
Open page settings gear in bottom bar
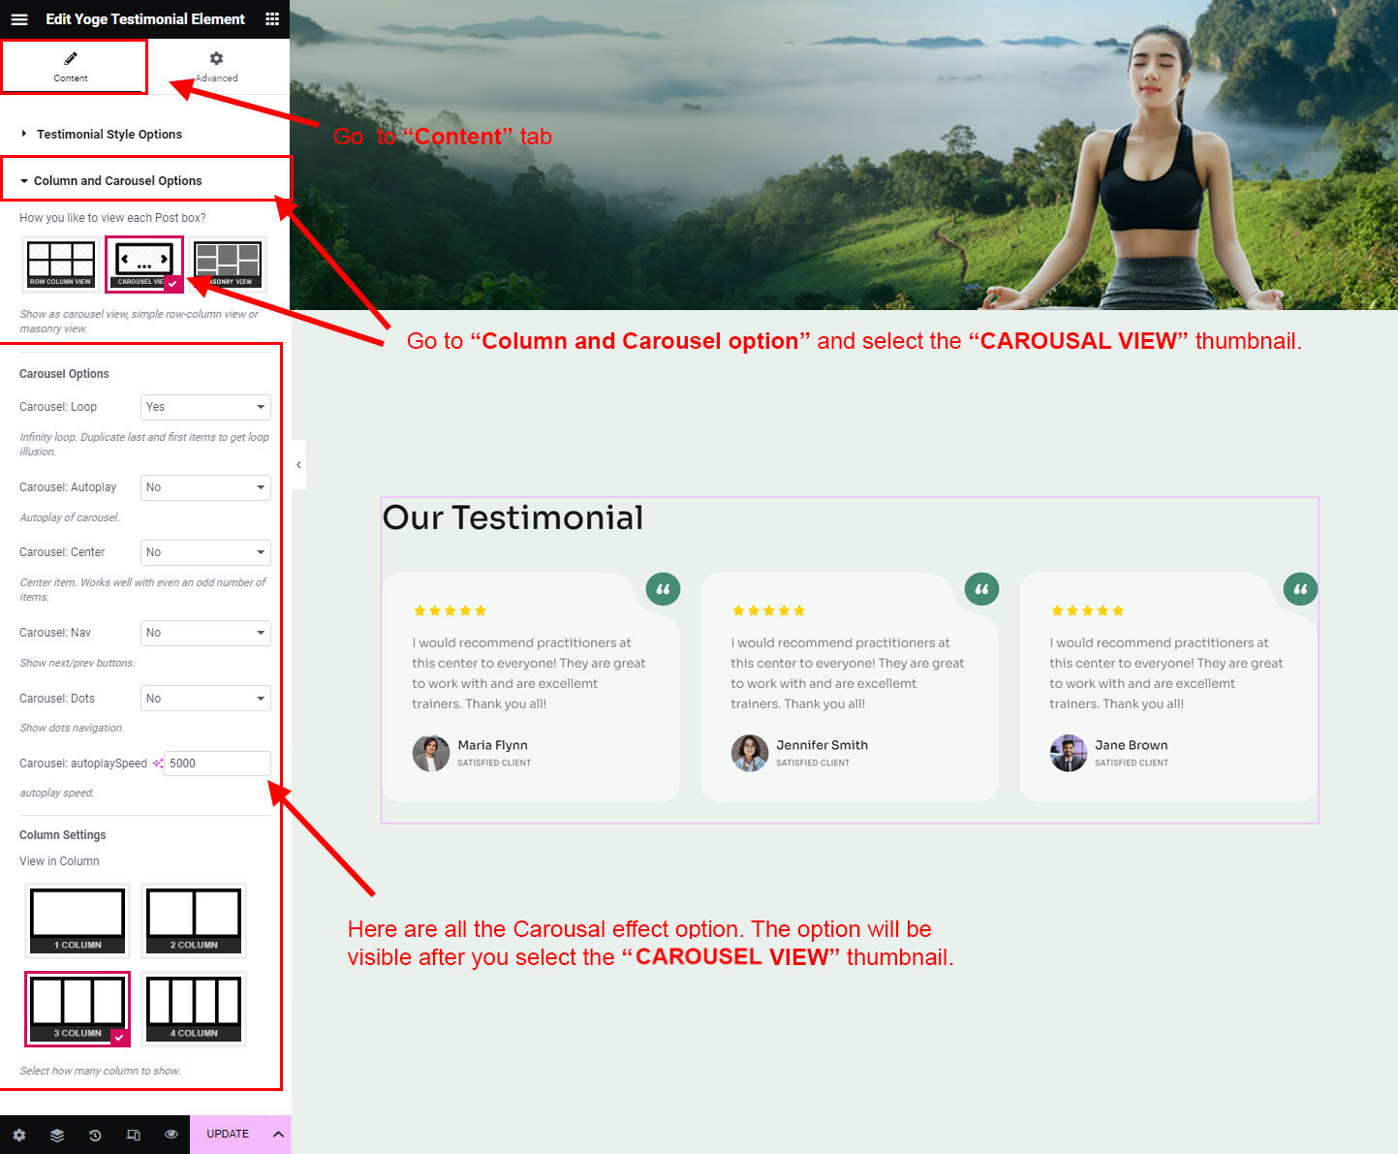pos(19,1135)
